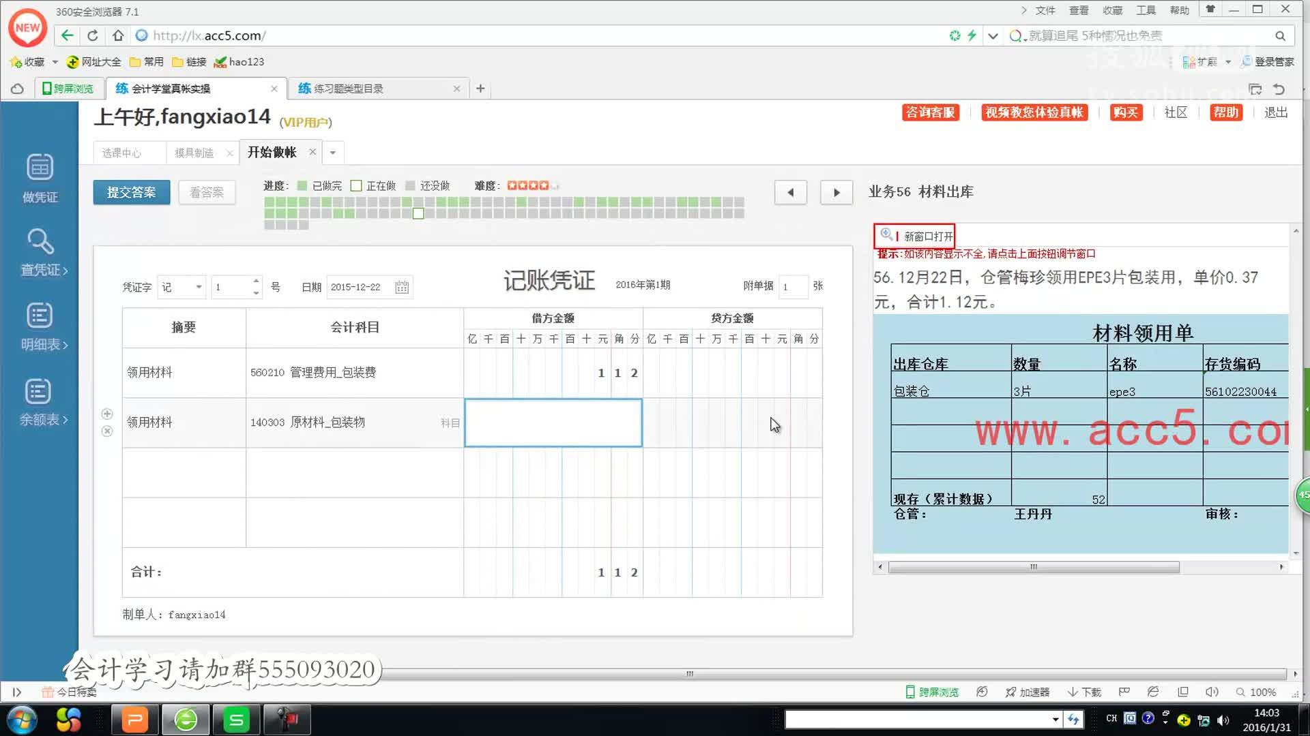Add a voucher row with plus icon
The height and width of the screenshot is (736, 1310).
click(107, 414)
